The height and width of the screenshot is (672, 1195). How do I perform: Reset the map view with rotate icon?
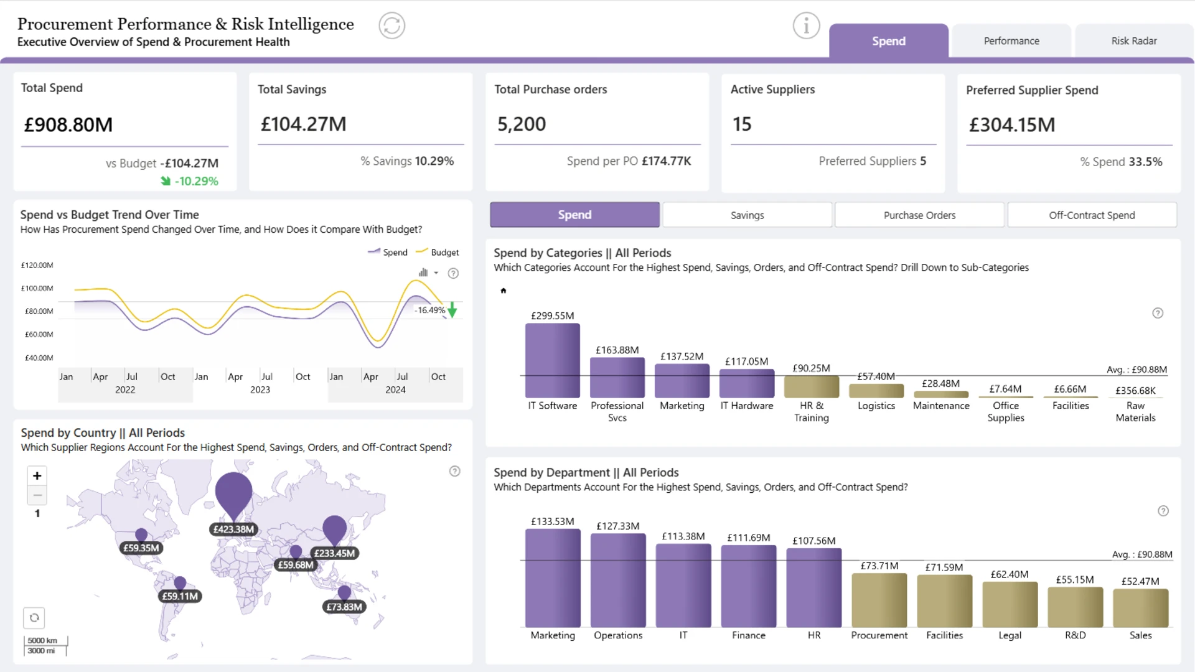pos(34,618)
